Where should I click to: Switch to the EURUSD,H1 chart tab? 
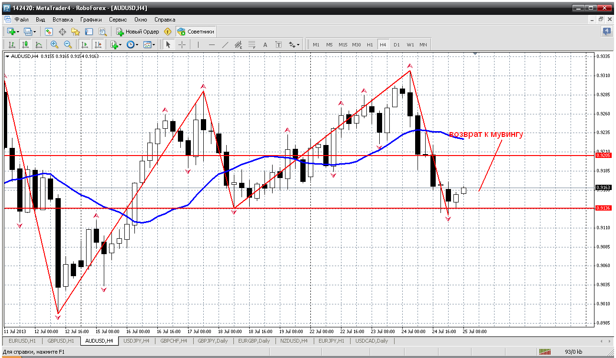22,341
